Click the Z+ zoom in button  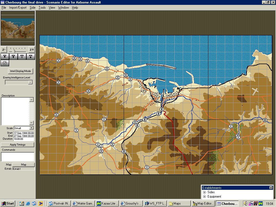click(32, 50)
